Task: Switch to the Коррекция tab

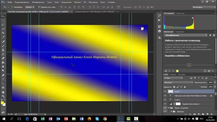Action: point(180,32)
